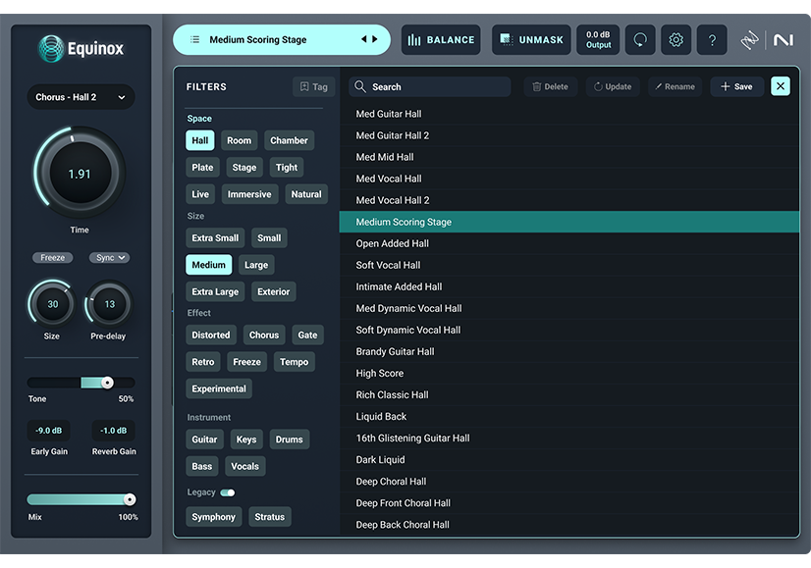The width and height of the screenshot is (811, 568).
Task: Open the Sync dropdown
Action: pos(109,257)
